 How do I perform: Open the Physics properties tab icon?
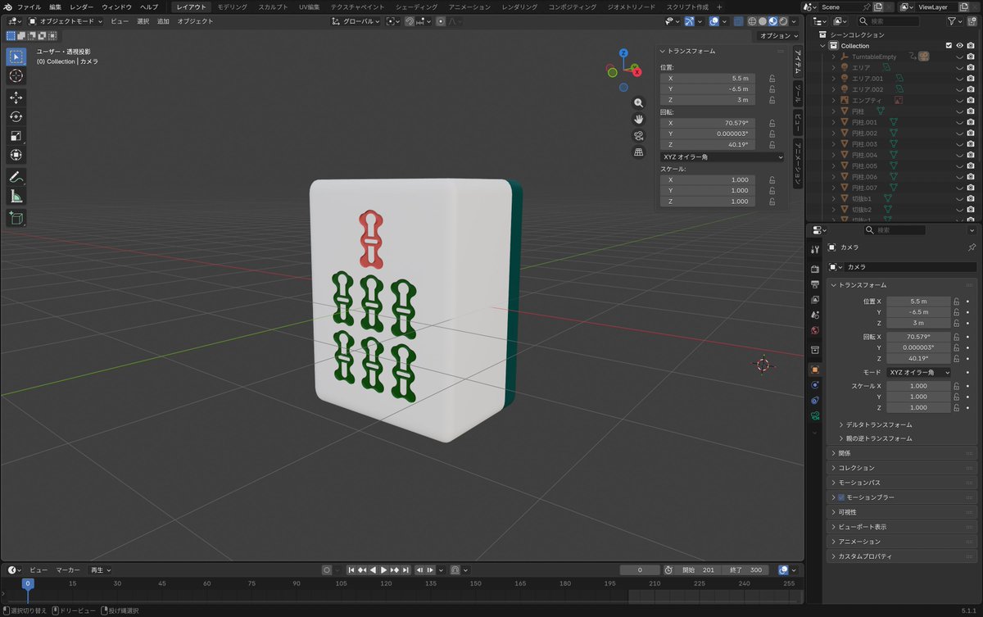814,385
